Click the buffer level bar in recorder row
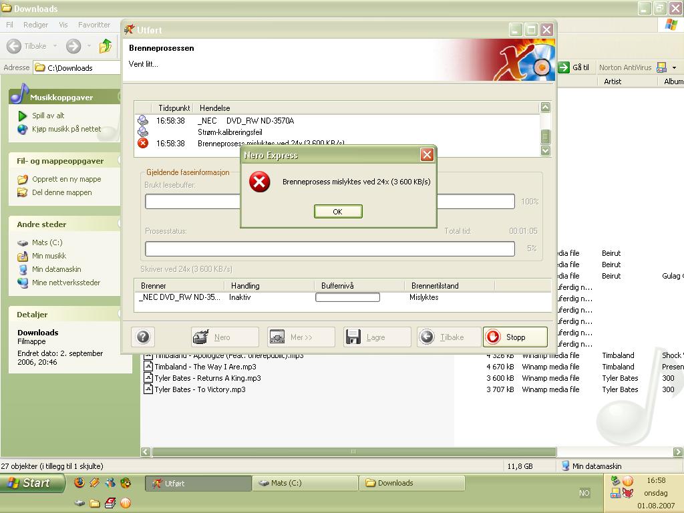This screenshot has height=513, width=684. [347, 297]
